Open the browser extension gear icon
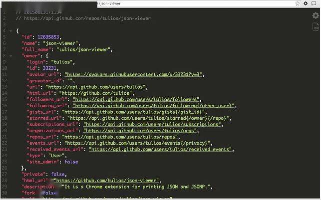The height and width of the screenshot is (200, 321). [x=306, y=3]
